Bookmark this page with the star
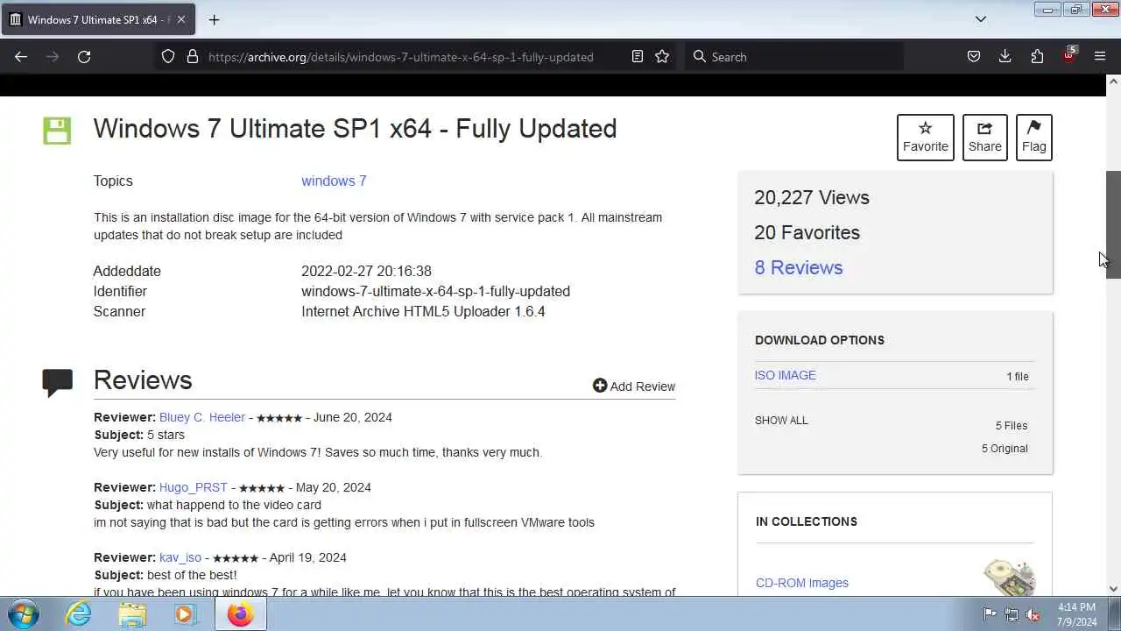 click(662, 56)
